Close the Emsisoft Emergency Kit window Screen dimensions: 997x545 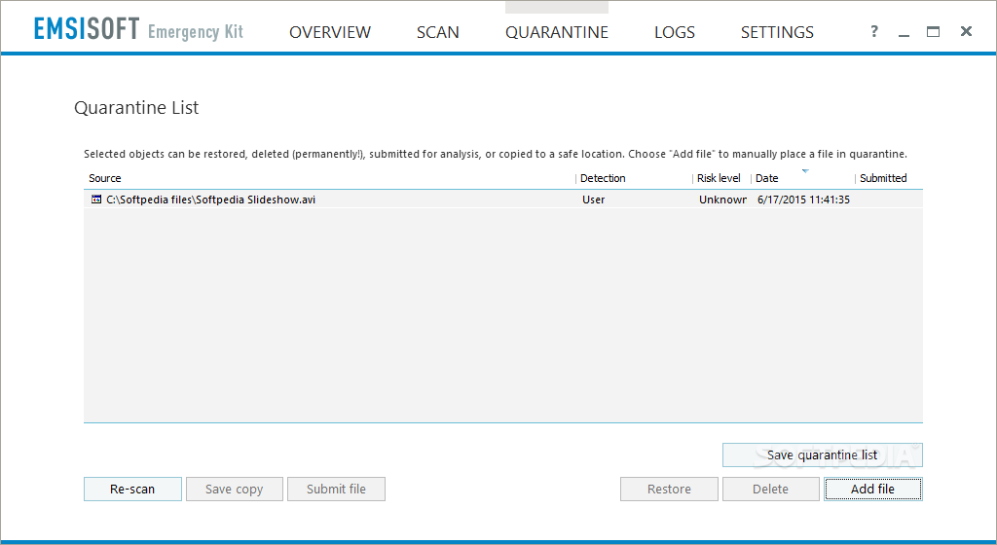click(966, 31)
